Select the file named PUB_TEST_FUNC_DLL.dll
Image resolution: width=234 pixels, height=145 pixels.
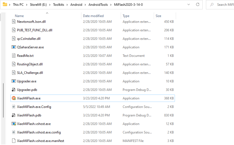35,30
